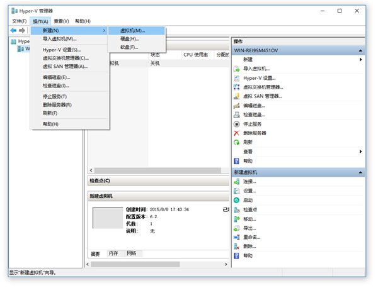Click the 连接 icon under 新建虚拟机 section

[236, 182]
